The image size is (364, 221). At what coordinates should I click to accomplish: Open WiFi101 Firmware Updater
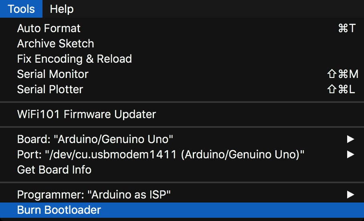(x=86, y=114)
